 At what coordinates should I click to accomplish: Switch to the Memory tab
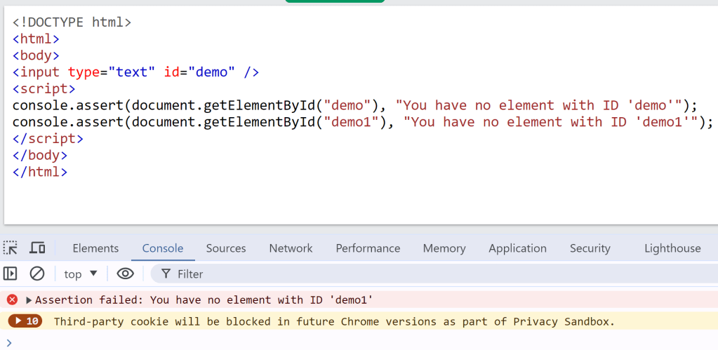[x=444, y=248]
